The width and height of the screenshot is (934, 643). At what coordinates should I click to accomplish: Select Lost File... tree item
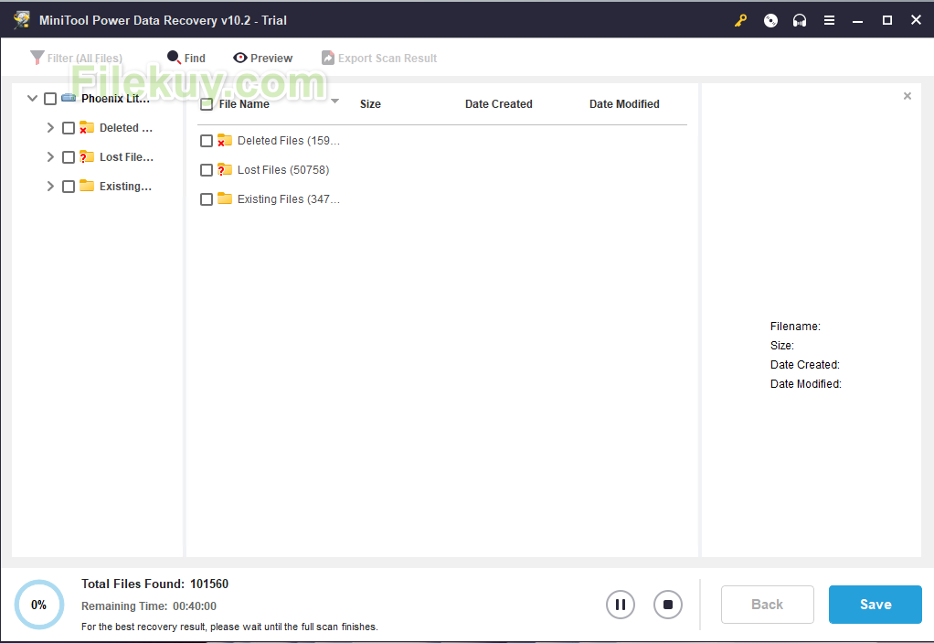tap(126, 156)
